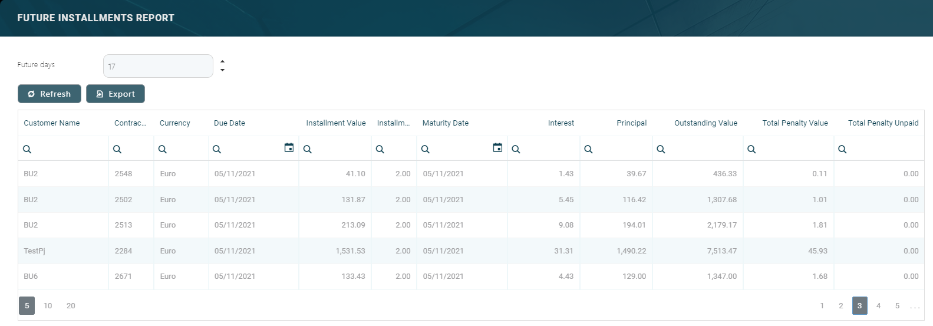Set page size to 10 rows
Image resolution: width=933 pixels, height=326 pixels.
pos(48,305)
